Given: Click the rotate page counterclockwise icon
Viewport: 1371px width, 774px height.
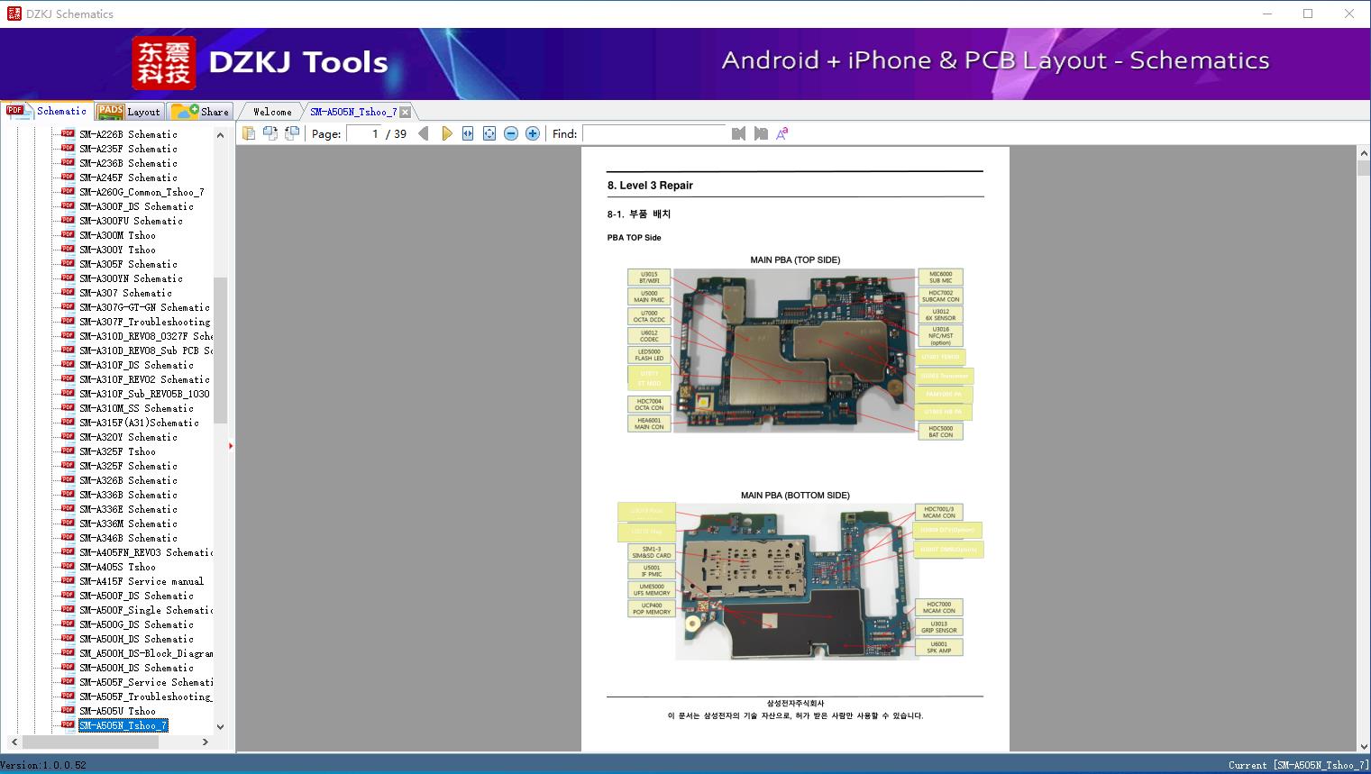Looking at the screenshot, I should [x=270, y=133].
